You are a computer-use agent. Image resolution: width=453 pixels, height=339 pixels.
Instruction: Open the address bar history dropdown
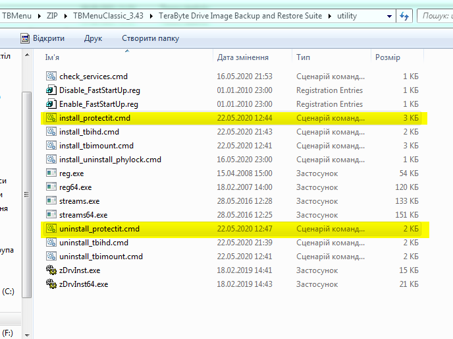(389, 16)
